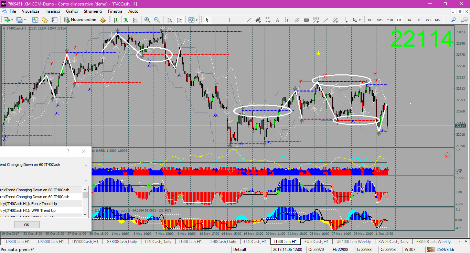
Task: Select the crosshair tool
Action: [x=217, y=20]
